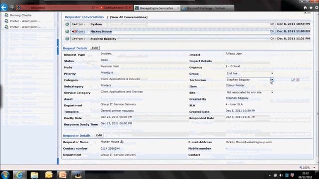319x179 pixels.
Task: Click Internet Explorer on the taskbar
Action: pyautogui.click(x=19, y=175)
